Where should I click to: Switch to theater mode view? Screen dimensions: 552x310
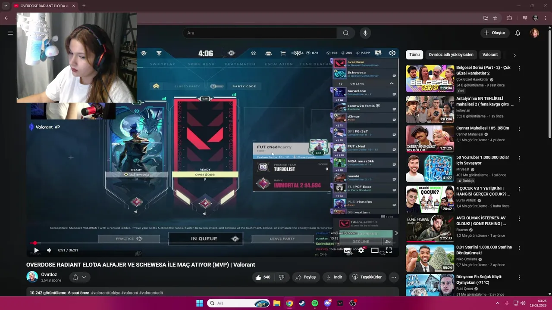[x=375, y=250]
